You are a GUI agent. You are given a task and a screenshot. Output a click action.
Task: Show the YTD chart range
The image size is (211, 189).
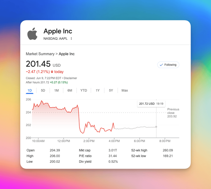point(84,91)
